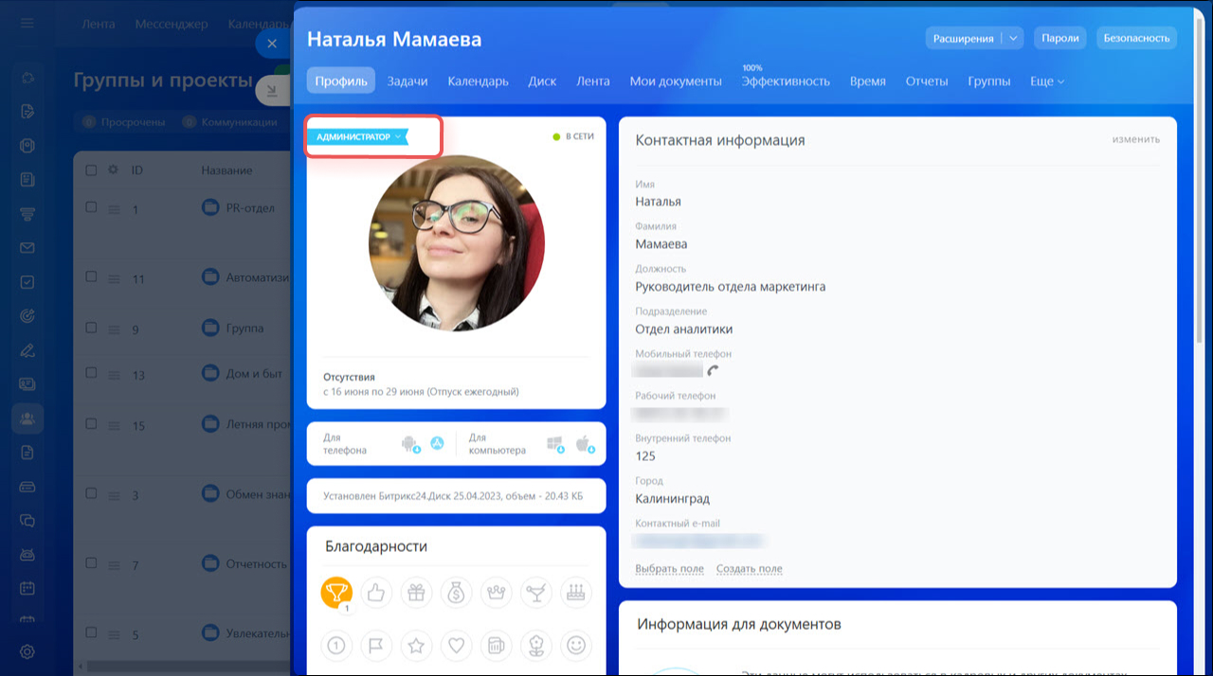Open the mail envelope icon in the sidebar
Image resolution: width=1213 pixels, height=676 pixels.
pos(27,248)
